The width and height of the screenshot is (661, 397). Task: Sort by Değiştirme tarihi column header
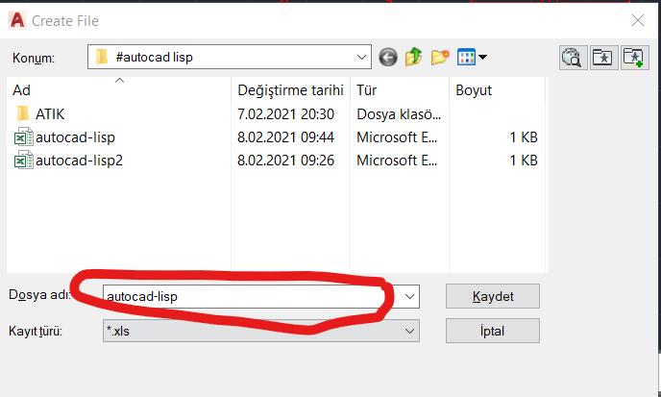pyautogui.click(x=290, y=89)
